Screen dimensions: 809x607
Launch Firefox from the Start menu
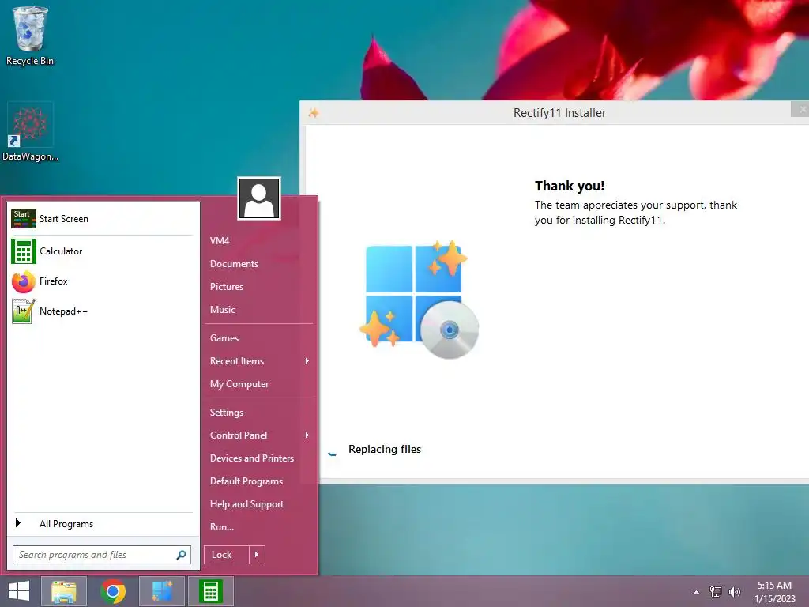pos(102,281)
